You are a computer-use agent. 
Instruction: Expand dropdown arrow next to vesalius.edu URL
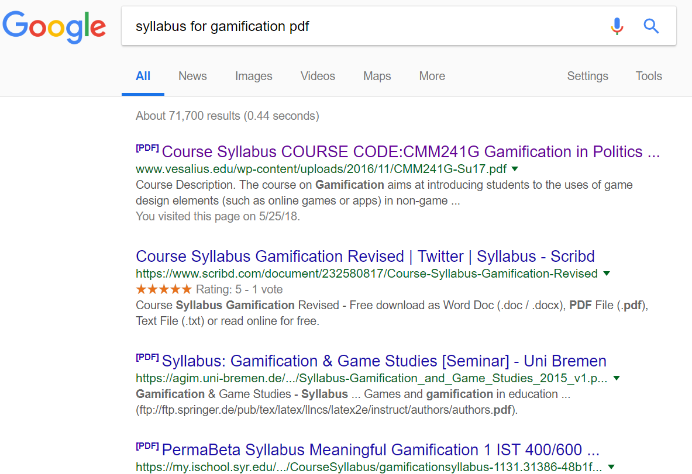point(515,169)
